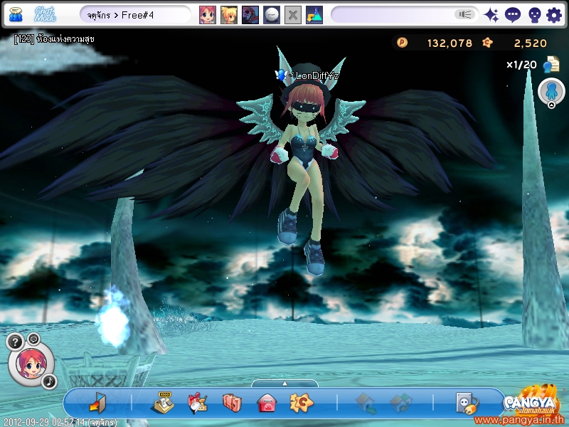569x427 pixels.
Task: Open the red house My Room icon
Action: click(267, 403)
